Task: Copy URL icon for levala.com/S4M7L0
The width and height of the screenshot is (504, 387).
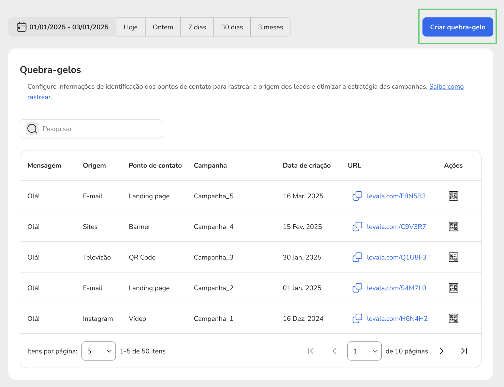Action: tap(357, 288)
